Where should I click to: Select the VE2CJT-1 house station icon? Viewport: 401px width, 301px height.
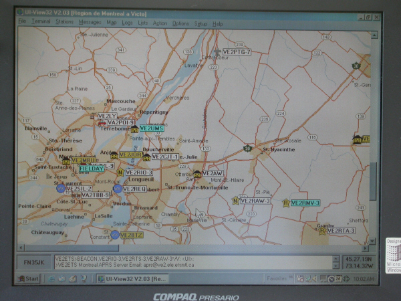[146, 157]
